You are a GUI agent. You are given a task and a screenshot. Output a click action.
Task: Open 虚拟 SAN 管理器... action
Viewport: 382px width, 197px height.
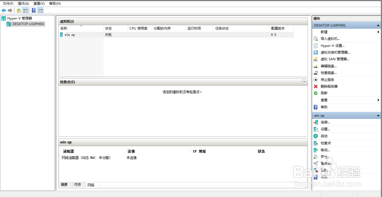tap(335, 59)
